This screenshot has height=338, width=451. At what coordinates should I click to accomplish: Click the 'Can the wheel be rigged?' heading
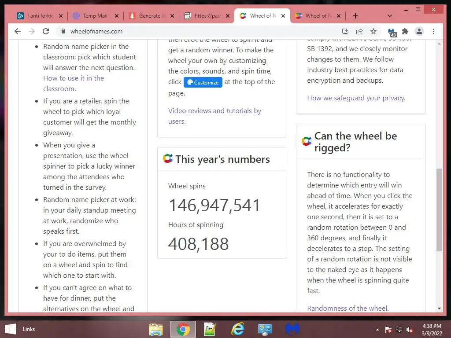click(355, 142)
